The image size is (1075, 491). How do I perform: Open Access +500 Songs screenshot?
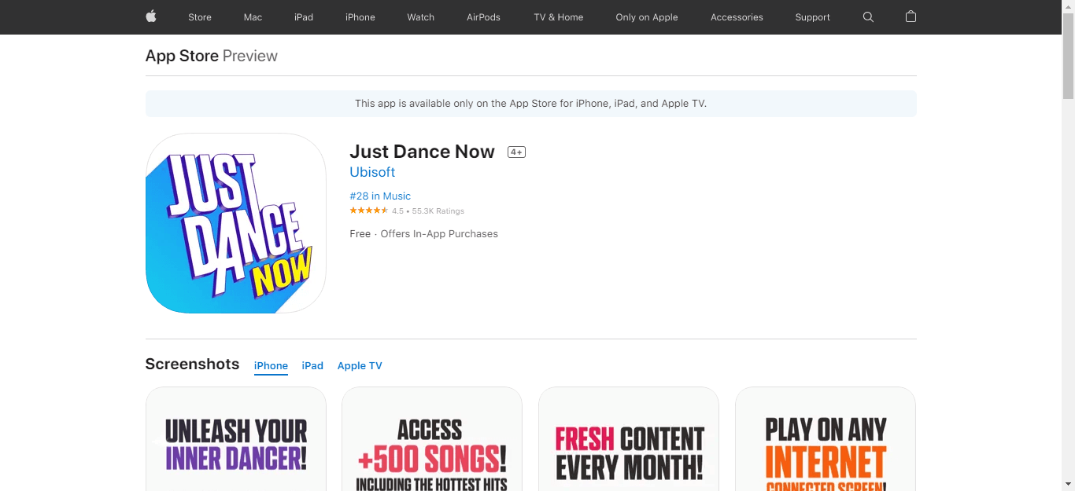click(x=432, y=439)
